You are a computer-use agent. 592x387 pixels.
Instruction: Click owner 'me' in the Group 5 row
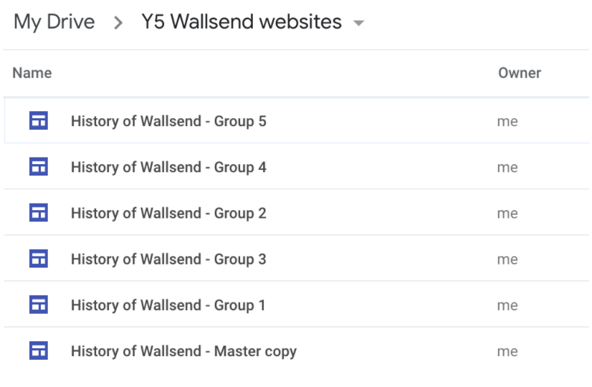[x=507, y=122]
